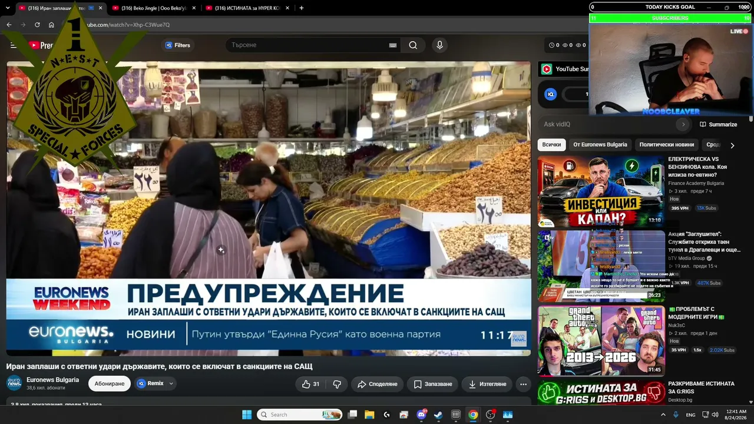
Task: Open the Euronews Bulgaria channel name link
Action: (52, 380)
